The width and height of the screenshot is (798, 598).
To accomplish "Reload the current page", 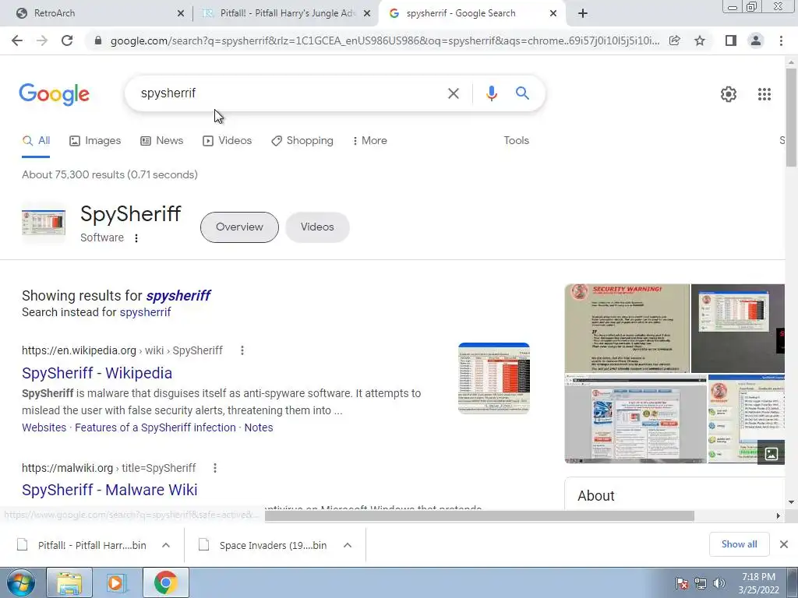I will coord(67,40).
